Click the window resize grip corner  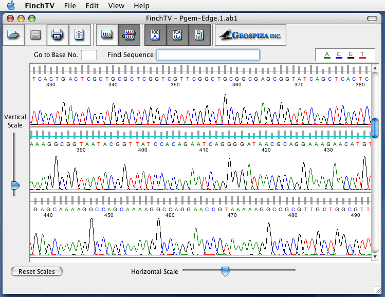pos(378,290)
